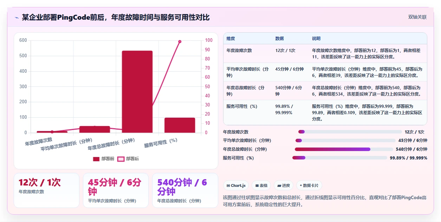Click the x-axis label 年度总故障时长（分钟）
The width and height of the screenshot is (441, 222).
pos(112,144)
